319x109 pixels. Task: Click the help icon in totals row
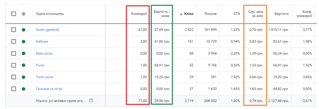tap(91, 101)
